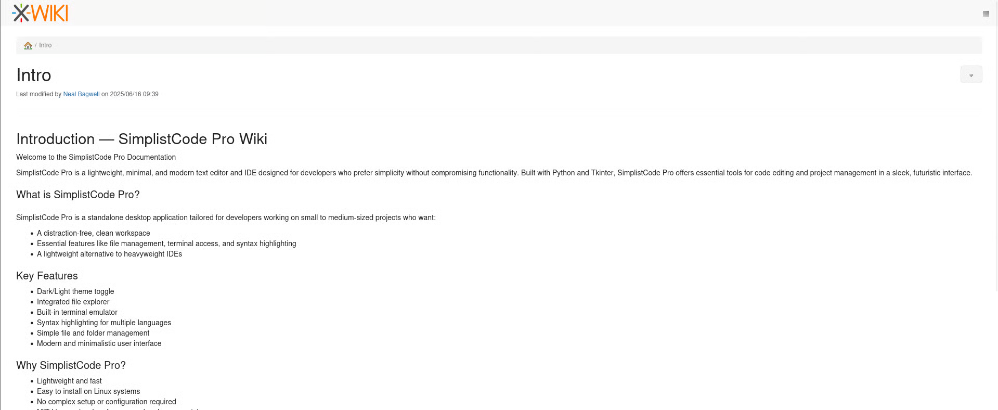Click the home icon in the breadcrumb
This screenshot has height=410, width=998.
pos(28,45)
